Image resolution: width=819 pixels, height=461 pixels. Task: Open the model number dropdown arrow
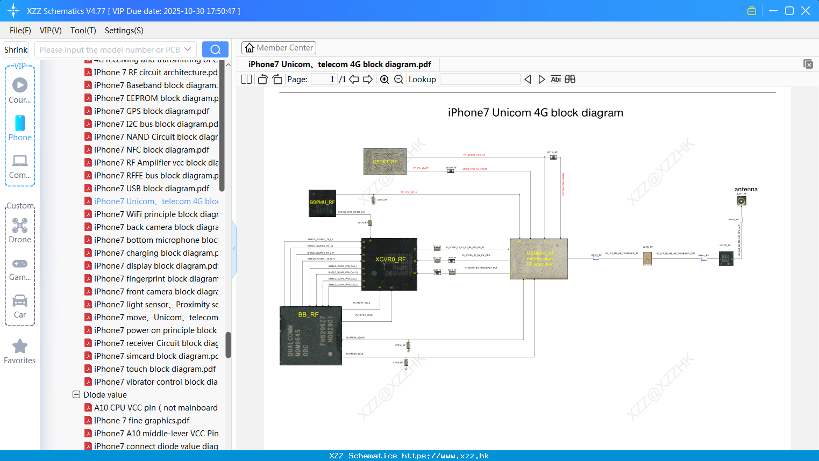[x=188, y=49]
